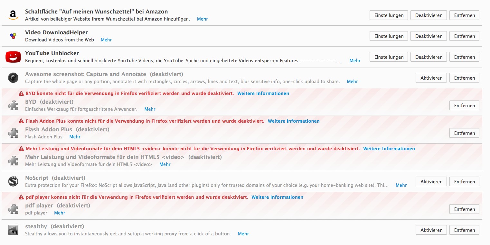
Task: Click warning triangle in pdf player notice
Action: click(x=21, y=197)
